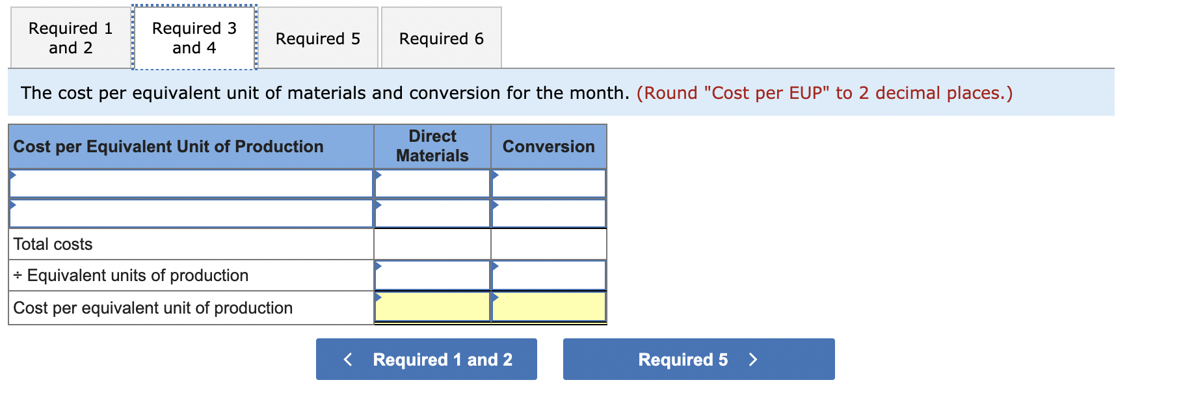Select the Total costs Conversion cell
Viewport: 1194px width, 419px height.
(x=548, y=243)
